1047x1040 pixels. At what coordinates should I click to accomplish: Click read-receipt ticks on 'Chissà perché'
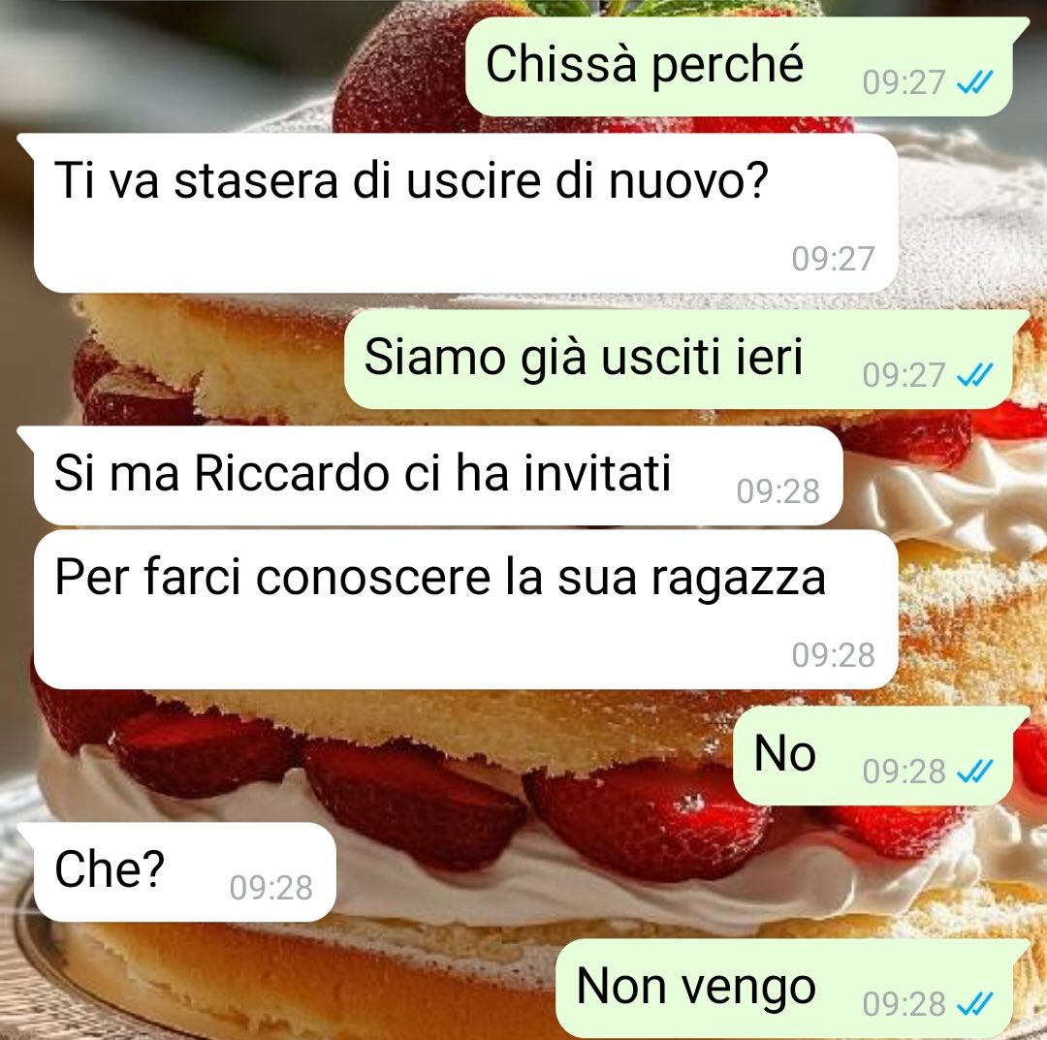(x=975, y=82)
